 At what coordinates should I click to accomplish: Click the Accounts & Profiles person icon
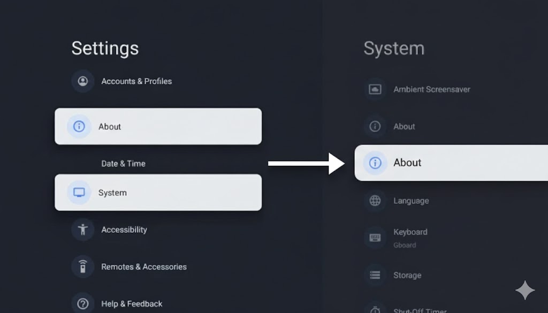coord(82,81)
